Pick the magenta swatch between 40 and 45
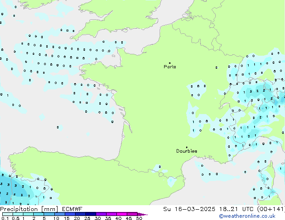The height and width of the screenshot is (220, 285). point(122,214)
